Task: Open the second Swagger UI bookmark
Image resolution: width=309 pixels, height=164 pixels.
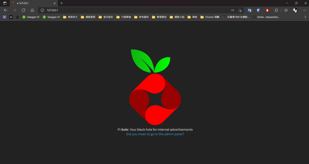Action: [x=51, y=17]
